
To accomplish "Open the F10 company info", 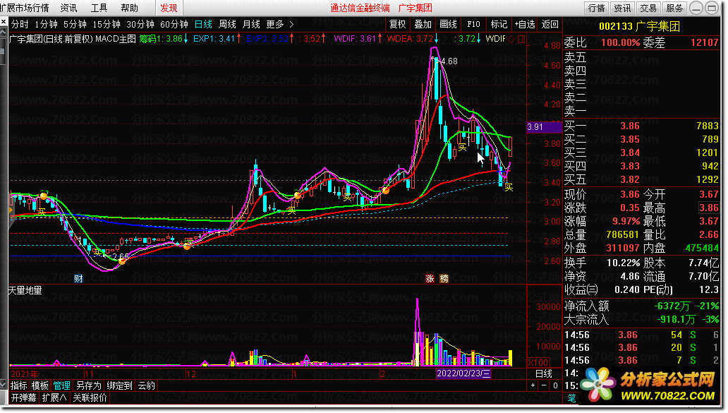I will click(x=473, y=24).
